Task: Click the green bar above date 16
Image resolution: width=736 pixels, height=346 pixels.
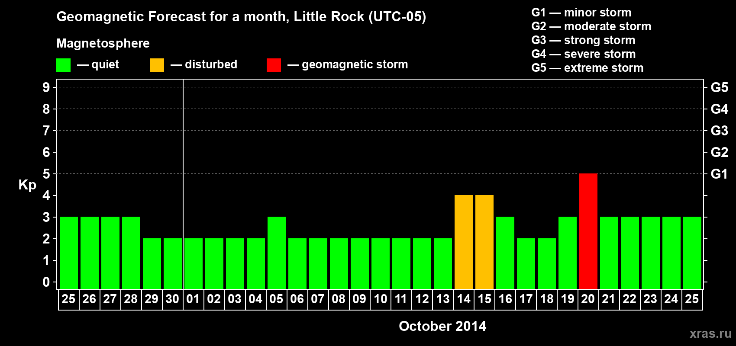Action: pos(505,253)
